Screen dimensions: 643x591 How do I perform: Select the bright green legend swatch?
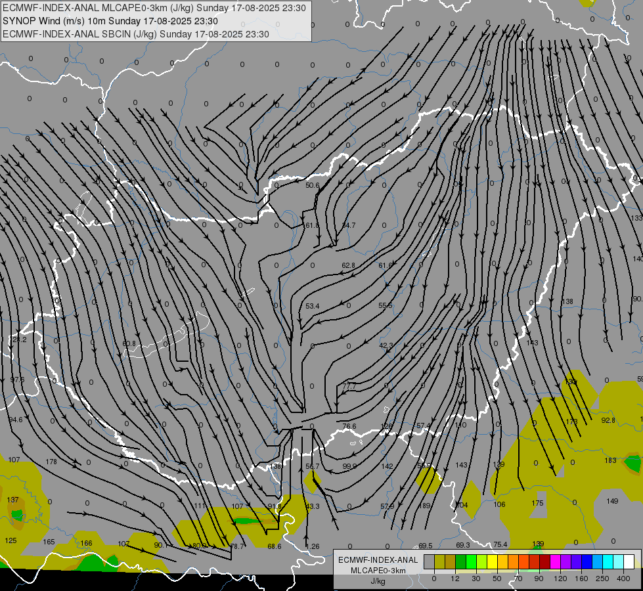471,561
